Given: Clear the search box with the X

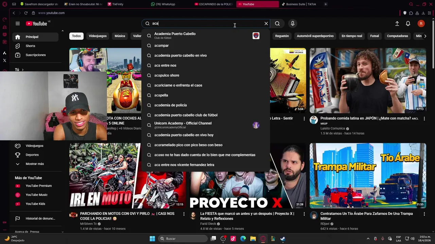Looking at the screenshot, I should pyautogui.click(x=266, y=23).
